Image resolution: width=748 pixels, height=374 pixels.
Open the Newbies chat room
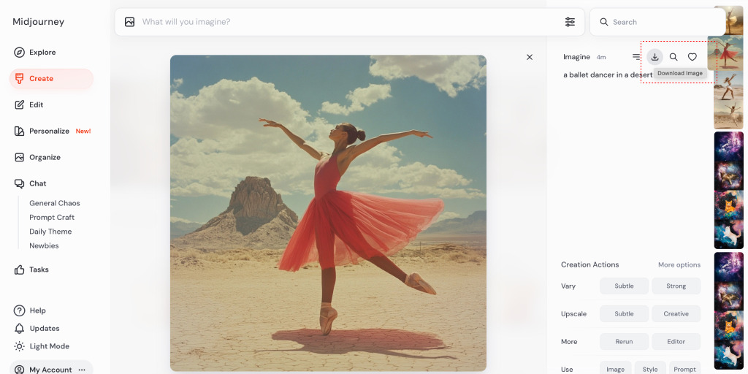44,246
